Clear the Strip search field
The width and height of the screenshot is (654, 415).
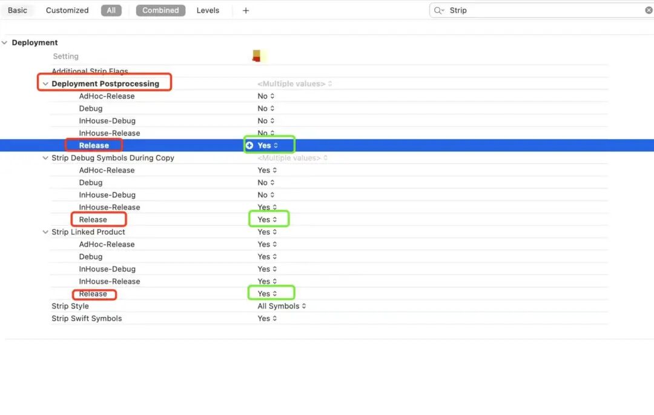[649, 10]
